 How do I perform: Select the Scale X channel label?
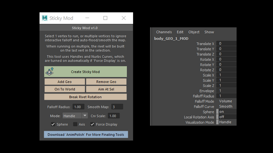point(208,75)
